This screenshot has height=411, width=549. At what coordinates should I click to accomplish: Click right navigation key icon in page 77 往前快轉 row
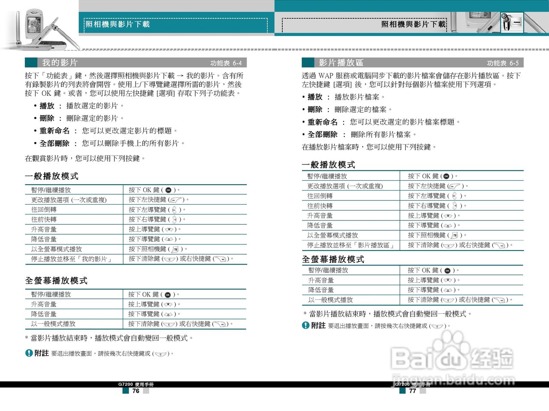(x=455, y=206)
